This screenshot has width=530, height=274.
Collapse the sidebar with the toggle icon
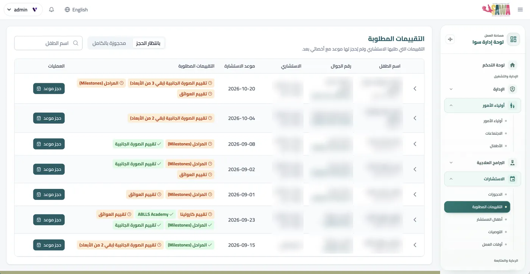[x=450, y=39]
